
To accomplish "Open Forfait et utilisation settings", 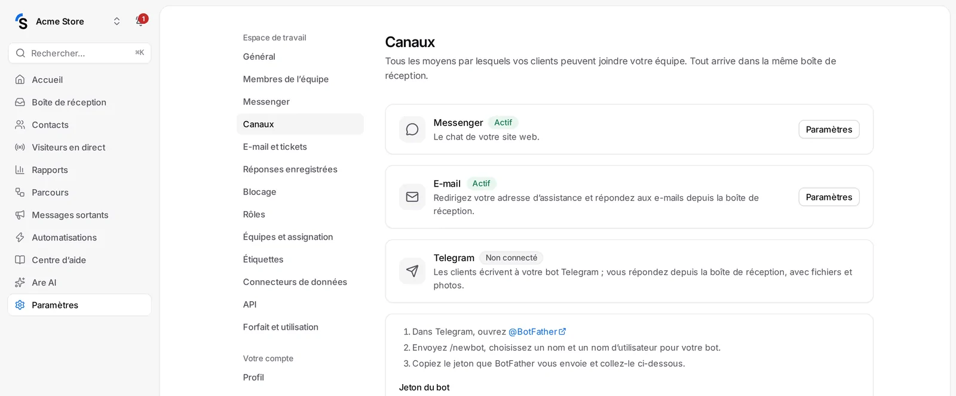I will 300,327.
